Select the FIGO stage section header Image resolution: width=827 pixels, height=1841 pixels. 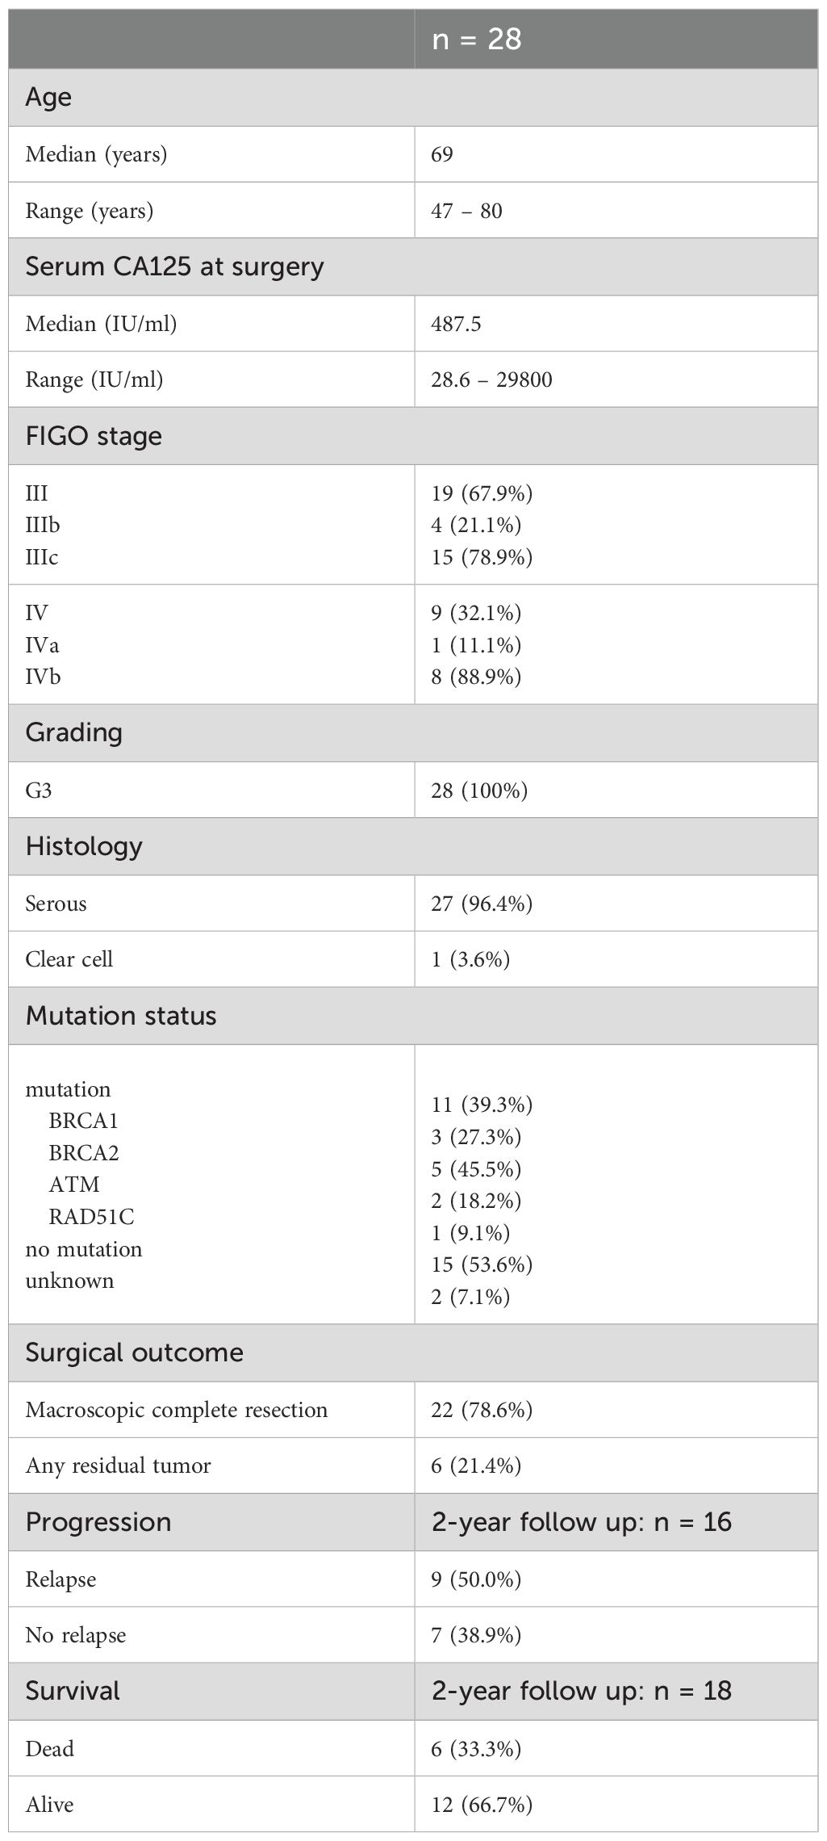click(94, 436)
